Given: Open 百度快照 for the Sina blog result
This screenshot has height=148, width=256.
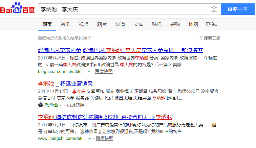Looking at the screenshot, I should coord(104,72).
